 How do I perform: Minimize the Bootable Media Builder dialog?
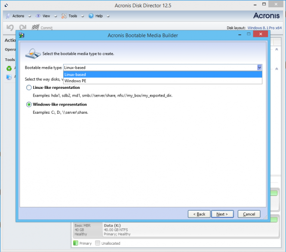coord(240,34)
